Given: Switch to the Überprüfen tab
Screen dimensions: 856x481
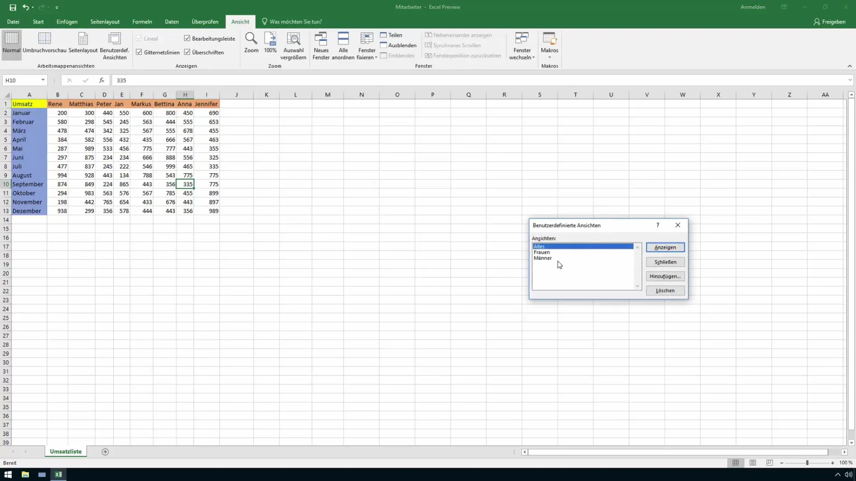Looking at the screenshot, I should (205, 22).
